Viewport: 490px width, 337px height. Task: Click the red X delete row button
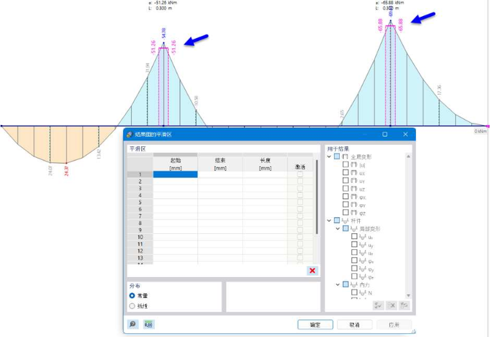(312, 271)
